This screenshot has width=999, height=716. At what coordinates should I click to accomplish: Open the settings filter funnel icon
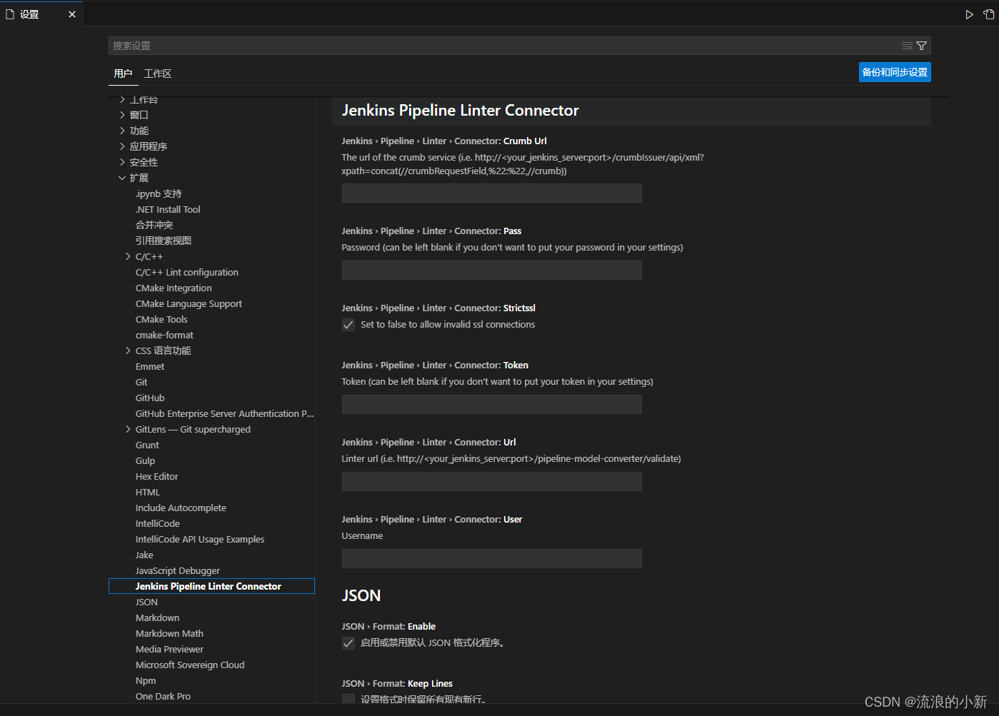[922, 46]
